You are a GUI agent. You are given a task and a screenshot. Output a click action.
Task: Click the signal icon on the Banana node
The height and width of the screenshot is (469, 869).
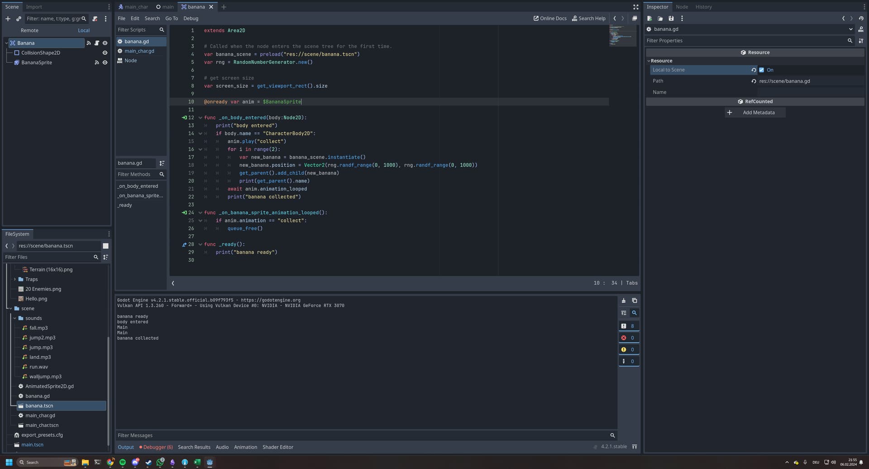tap(89, 43)
